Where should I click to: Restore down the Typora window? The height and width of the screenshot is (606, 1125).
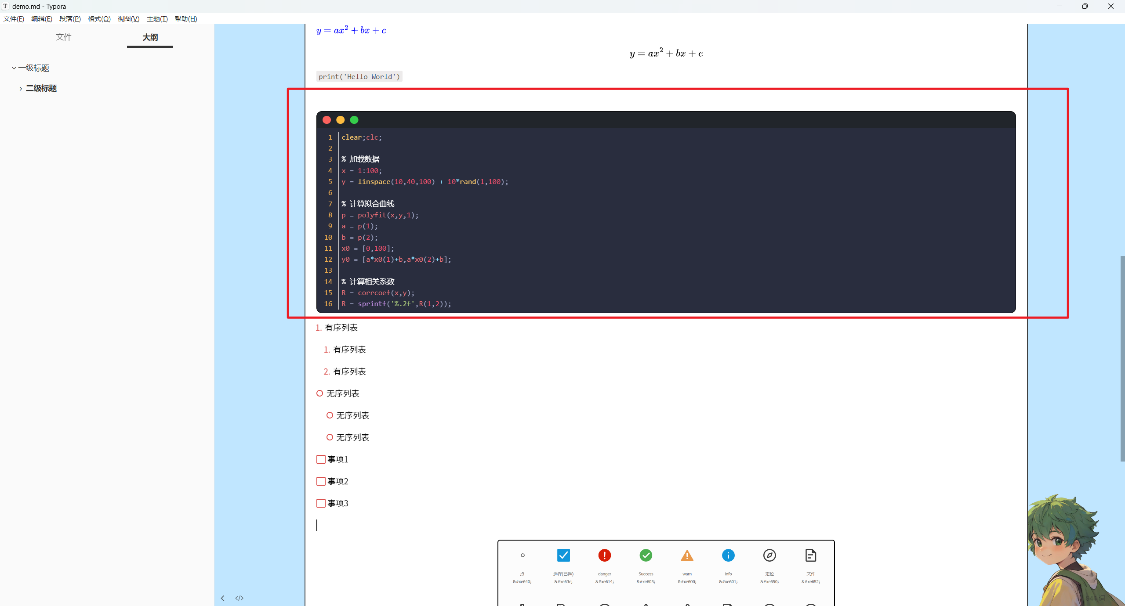(1085, 6)
